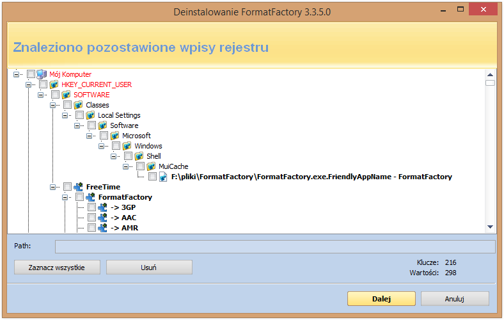Close the Deinstalowanie FormatFactory window
Screen dimensions: 504x320
click(x=484, y=10)
